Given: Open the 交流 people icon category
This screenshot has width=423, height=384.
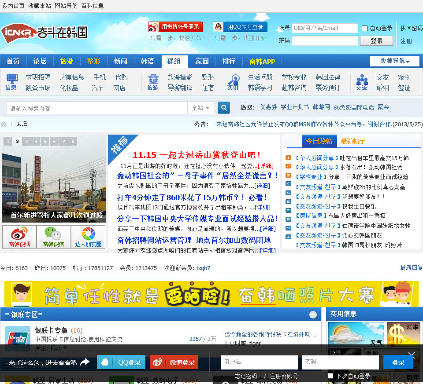Looking at the screenshot, I should click(362, 82).
